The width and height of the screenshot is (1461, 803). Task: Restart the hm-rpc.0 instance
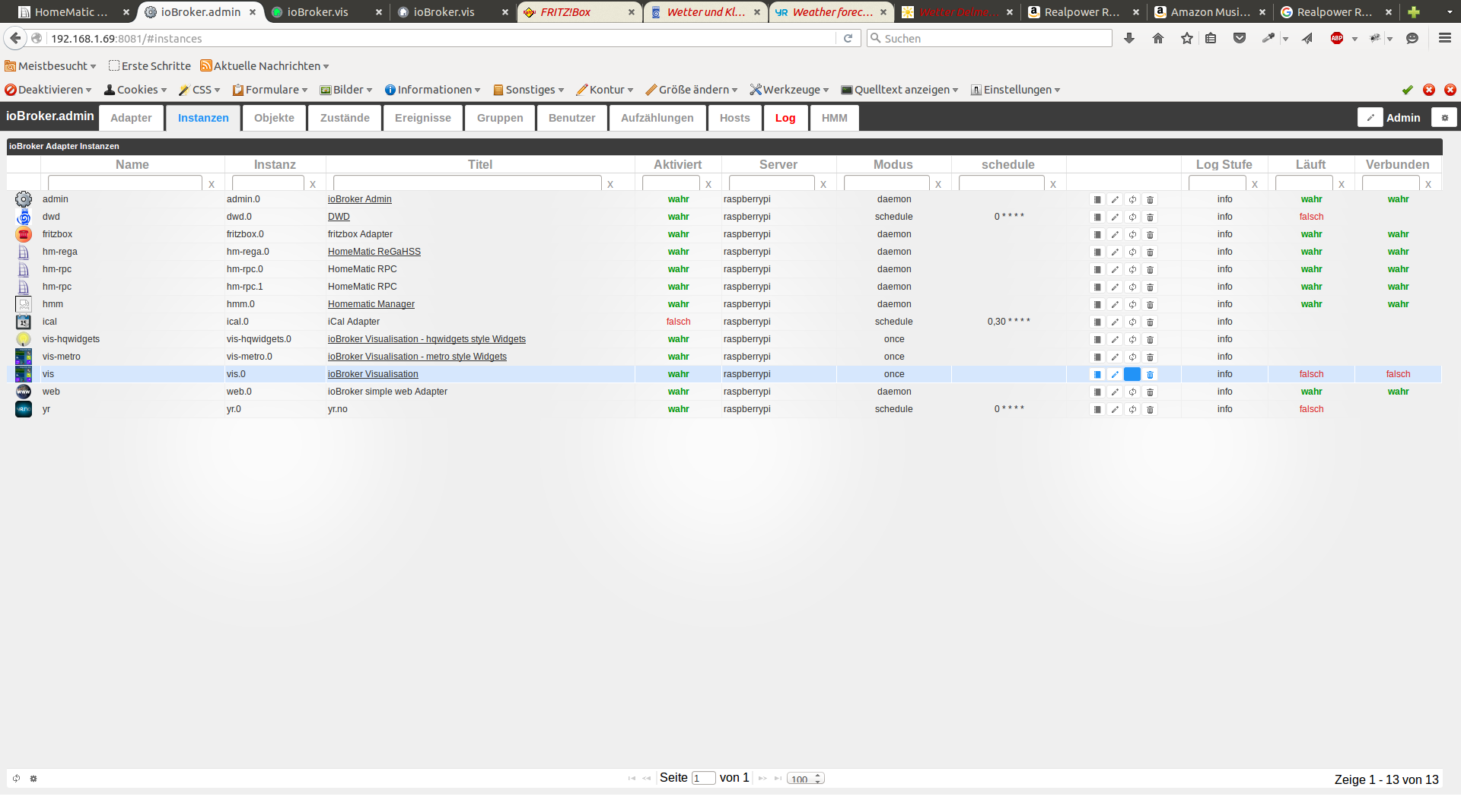coord(1132,269)
